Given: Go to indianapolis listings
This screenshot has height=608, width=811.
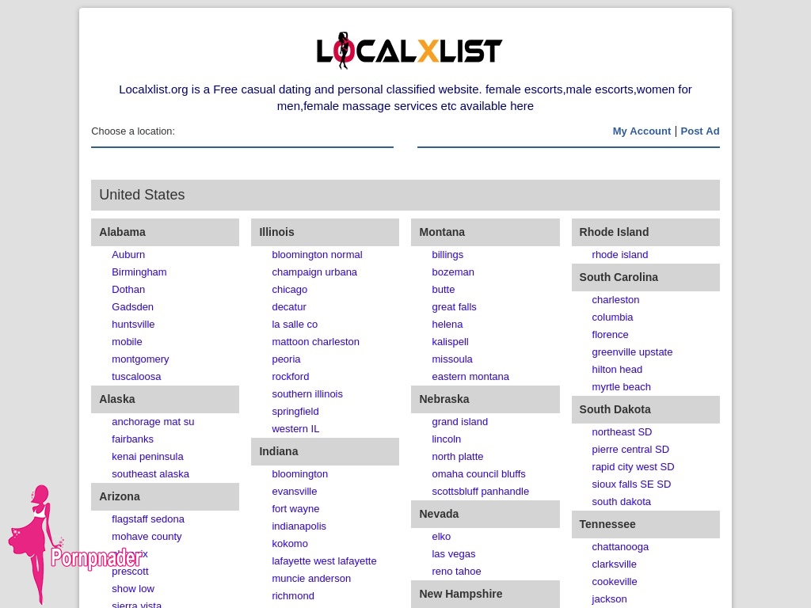Looking at the screenshot, I should pyautogui.click(x=299, y=526).
